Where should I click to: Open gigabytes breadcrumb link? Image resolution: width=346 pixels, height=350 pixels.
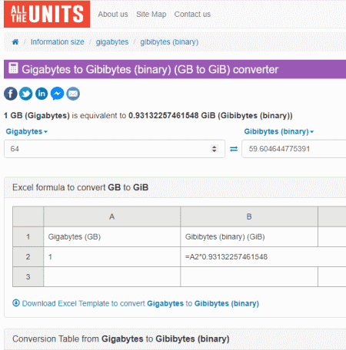point(112,42)
